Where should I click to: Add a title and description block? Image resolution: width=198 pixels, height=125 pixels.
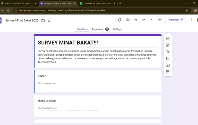pos(168,52)
